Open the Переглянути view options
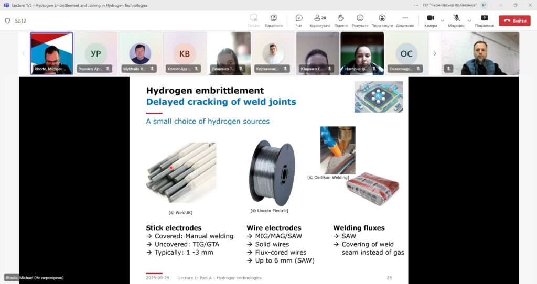The image size is (537, 284). [x=382, y=20]
